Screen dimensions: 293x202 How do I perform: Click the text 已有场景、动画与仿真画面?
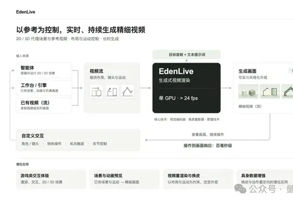40,91
